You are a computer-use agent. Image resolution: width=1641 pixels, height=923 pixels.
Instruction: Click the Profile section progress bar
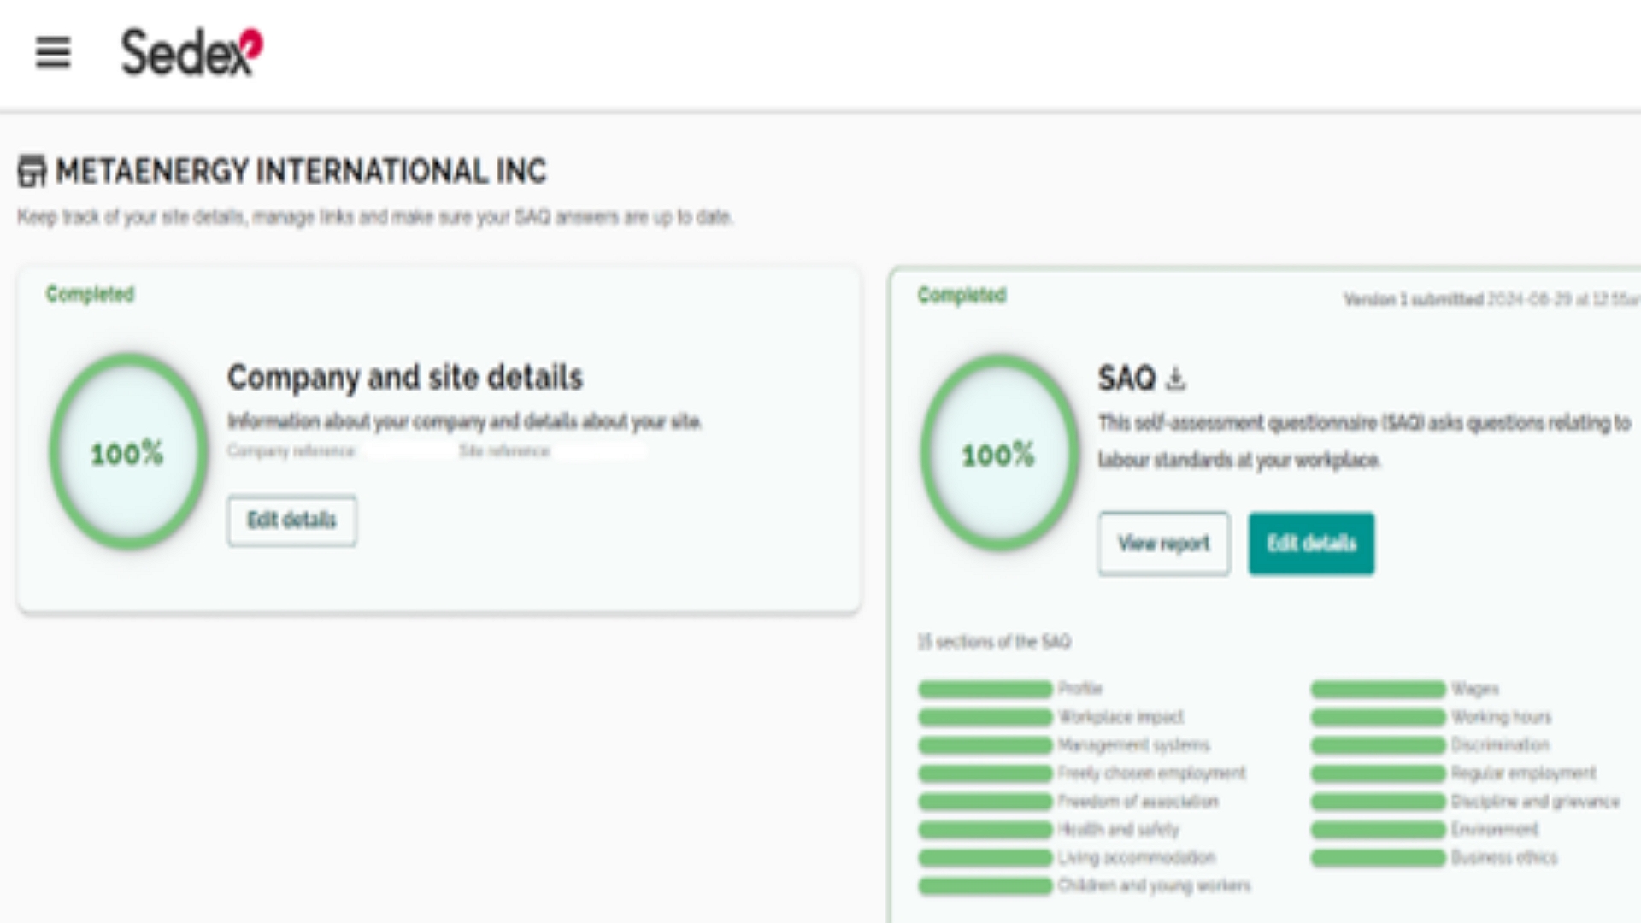[x=985, y=689]
